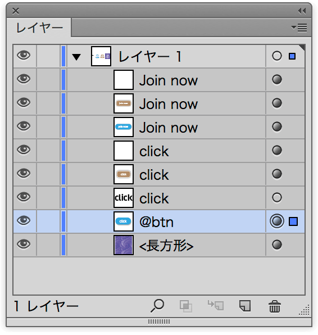Click the target circle for レイヤー 1
Screen dimensions: 318x335
point(277,56)
